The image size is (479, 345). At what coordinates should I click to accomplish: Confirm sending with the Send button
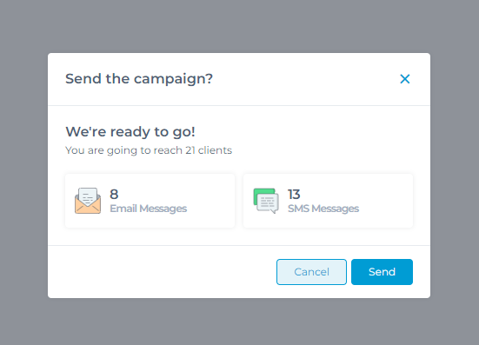pos(382,272)
